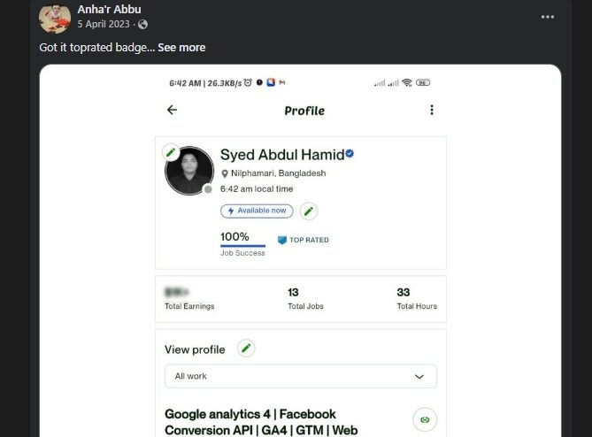The height and width of the screenshot is (437, 592).
Task: Toggle the Available now badge
Action: click(x=257, y=211)
